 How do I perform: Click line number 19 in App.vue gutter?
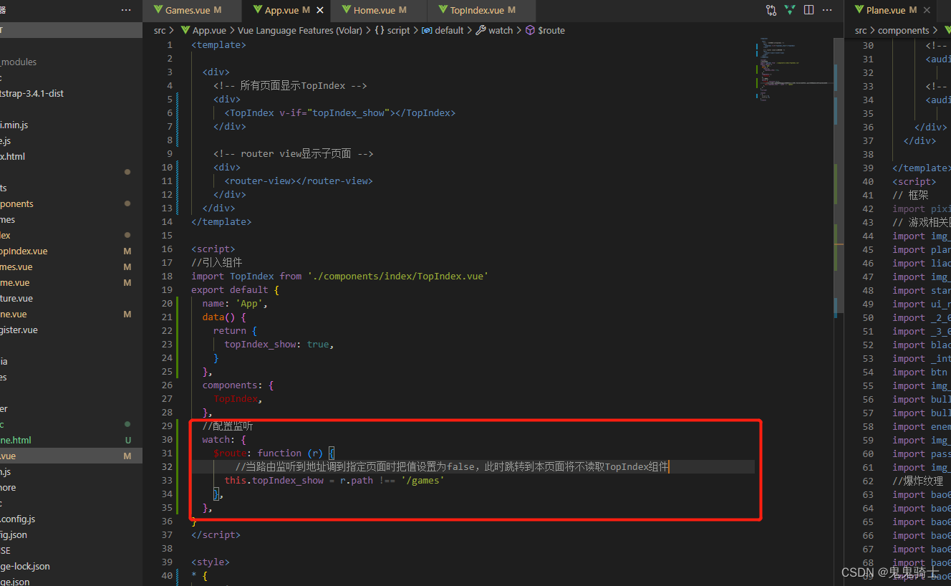point(167,289)
